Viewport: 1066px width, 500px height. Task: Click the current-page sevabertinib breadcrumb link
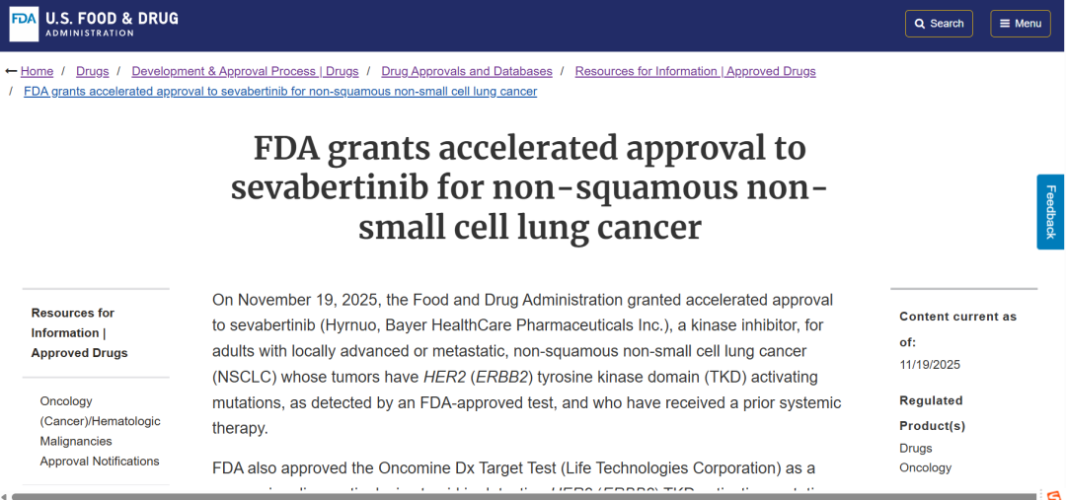click(x=280, y=92)
